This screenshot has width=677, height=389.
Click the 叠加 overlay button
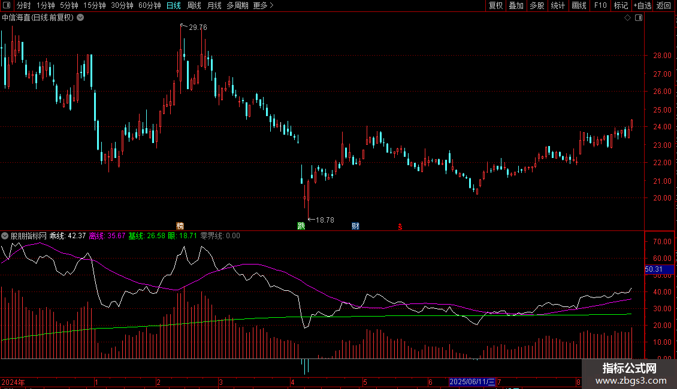[x=516, y=5]
